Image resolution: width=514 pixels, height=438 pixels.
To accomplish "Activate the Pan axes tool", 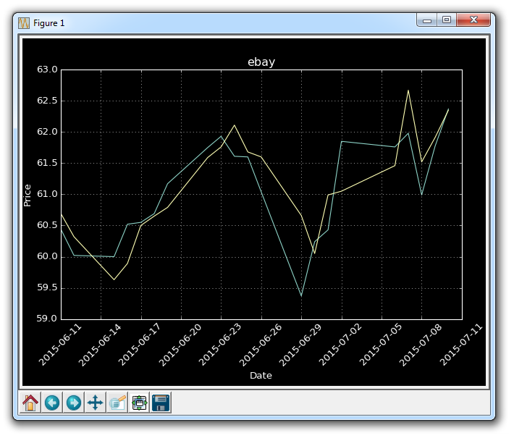I will tap(96, 403).
